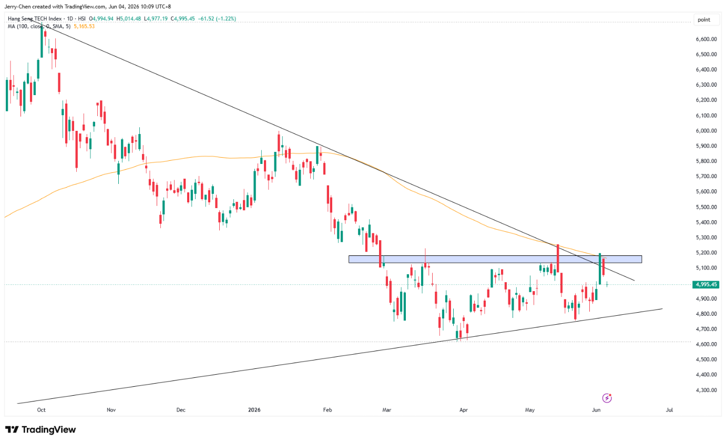Click the Jul label on time axis
Screen dimensions: 726x443
click(669, 409)
